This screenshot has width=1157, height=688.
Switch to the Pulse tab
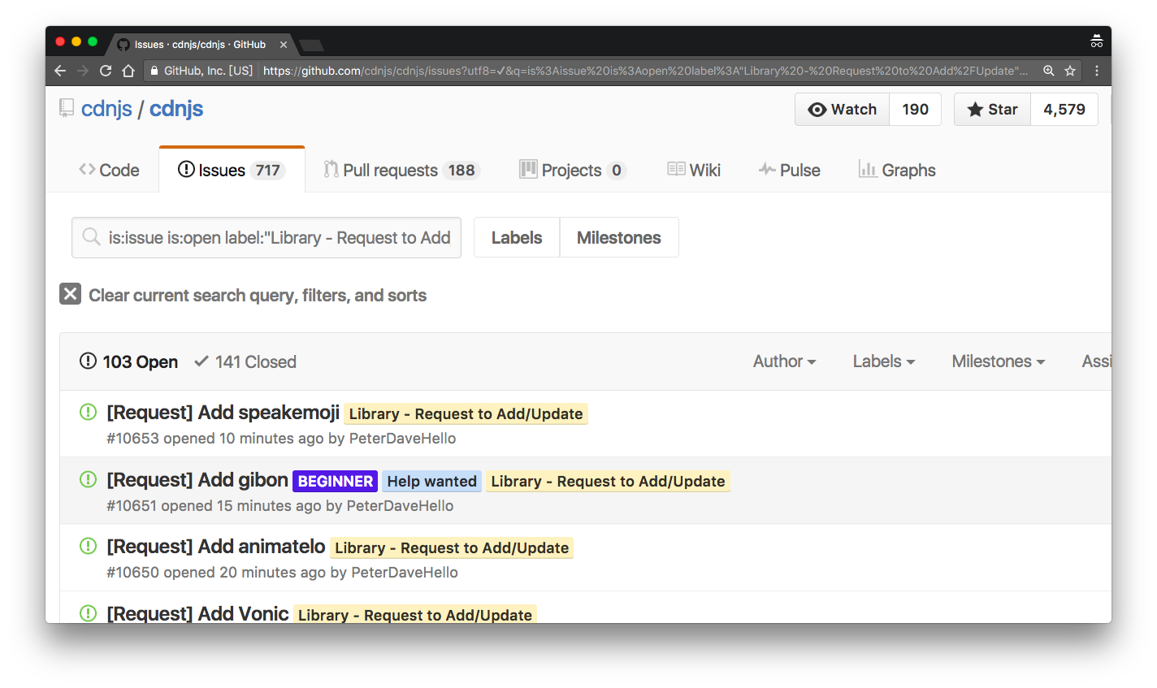pos(790,170)
